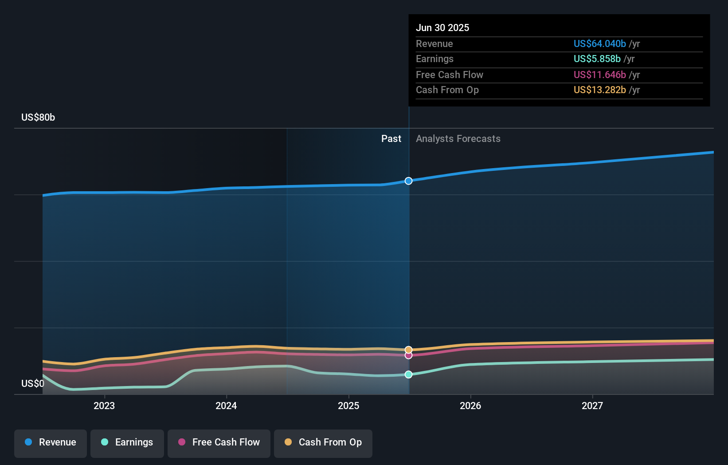Click the orange Cash From Op chart marker

click(x=408, y=350)
